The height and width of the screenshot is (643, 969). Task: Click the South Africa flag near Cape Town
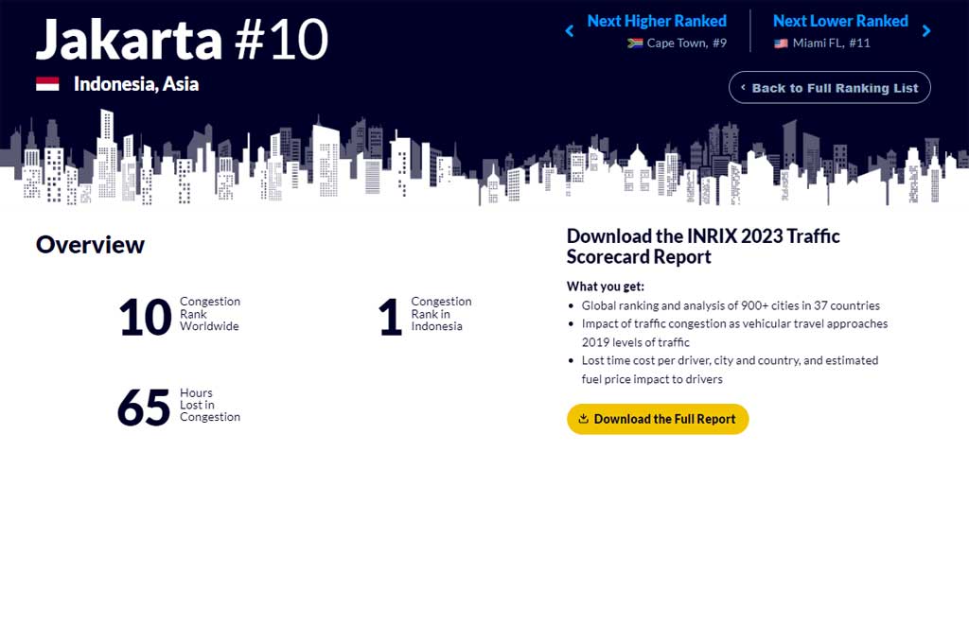[635, 43]
